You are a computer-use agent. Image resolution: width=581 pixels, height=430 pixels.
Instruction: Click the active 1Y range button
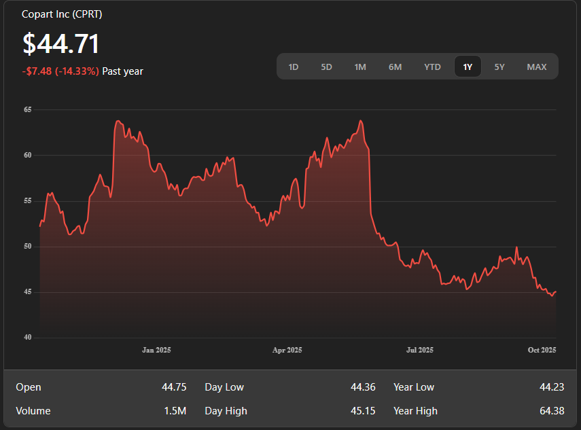click(x=468, y=67)
